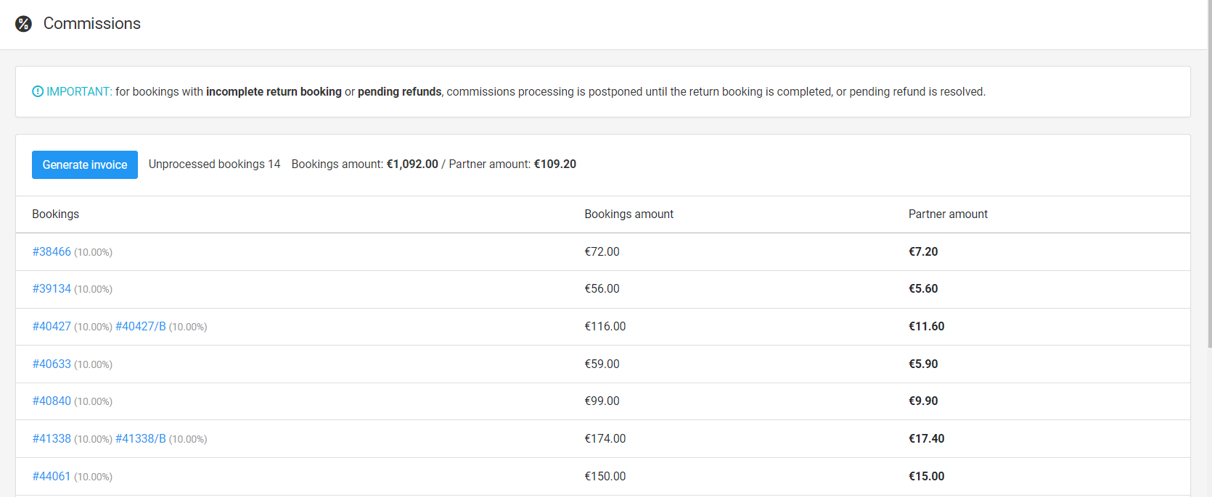Image resolution: width=1212 pixels, height=497 pixels.
Task: Open return booking #40427/B
Action: click(x=141, y=326)
